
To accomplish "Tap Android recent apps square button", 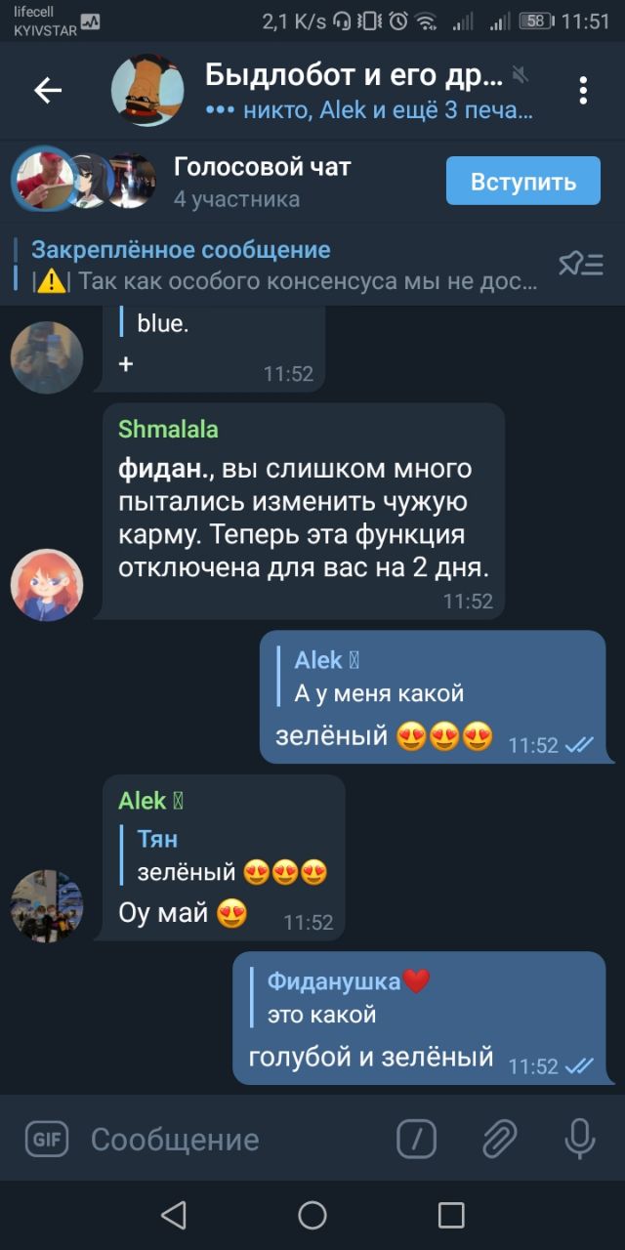I will tap(451, 1215).
